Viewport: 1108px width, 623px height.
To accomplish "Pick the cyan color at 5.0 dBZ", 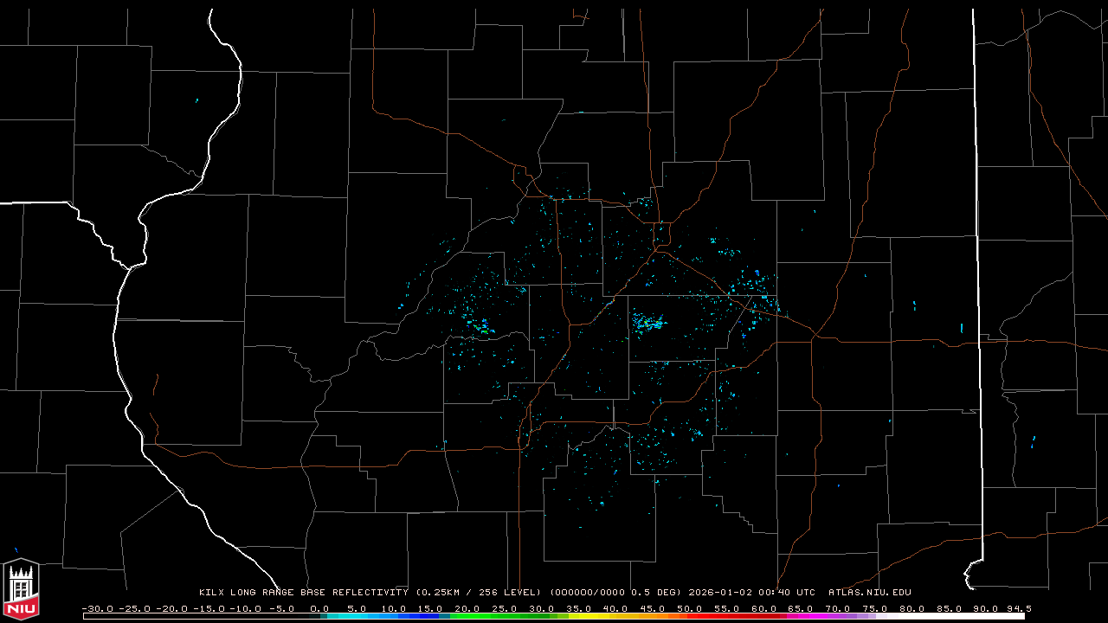I will (x=358, y=616).
